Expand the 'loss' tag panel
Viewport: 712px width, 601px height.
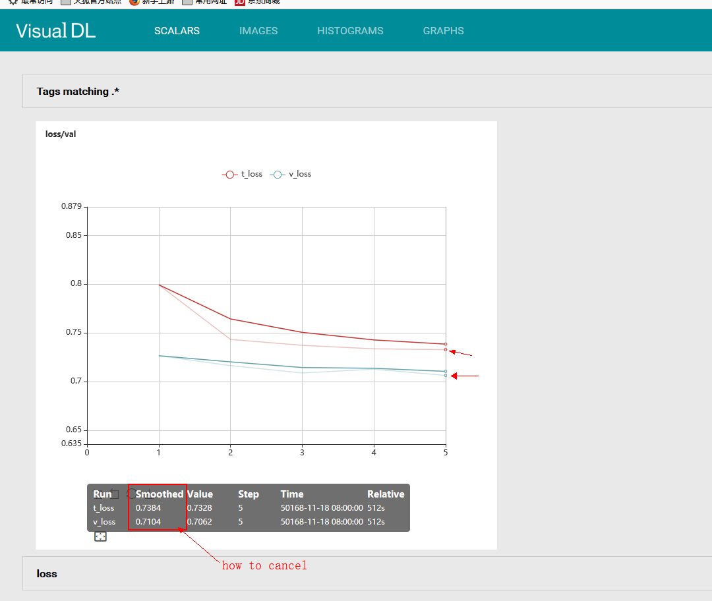(367, 573)
